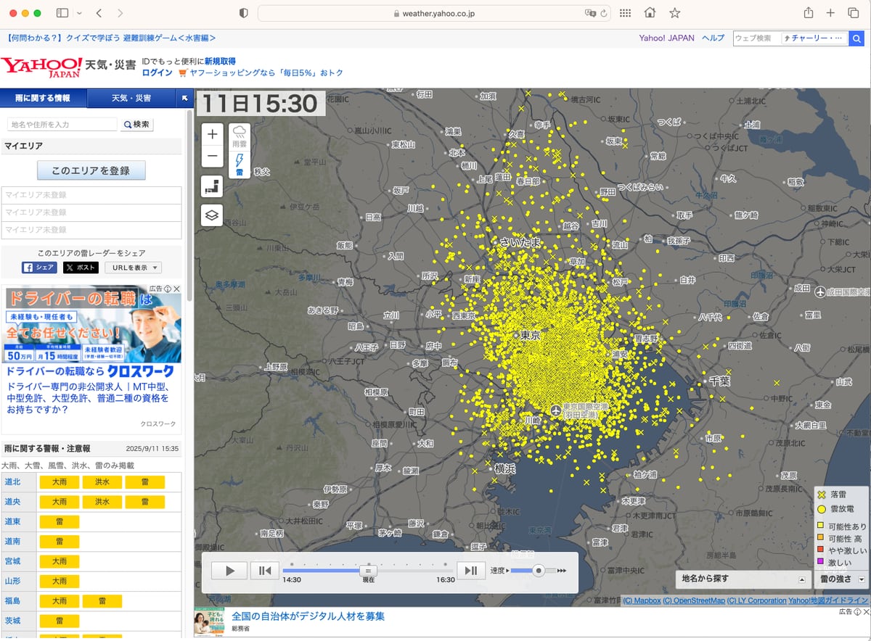Adjust the 速度 playback speed slider
871x641 pixels.
click(538, 571)
